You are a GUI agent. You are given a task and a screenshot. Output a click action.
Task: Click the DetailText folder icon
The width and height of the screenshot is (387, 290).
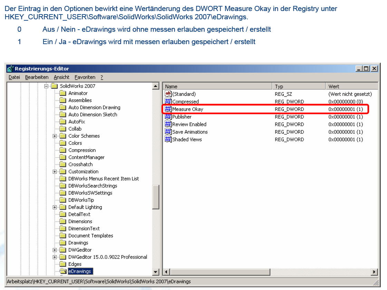click(x=63, y=214)
